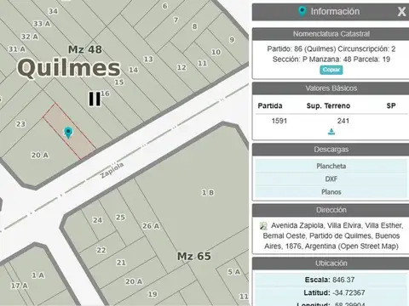Click parcel 12 on the map
The width and height of the screenshot is (409, 306).
(x=181, y=67)
